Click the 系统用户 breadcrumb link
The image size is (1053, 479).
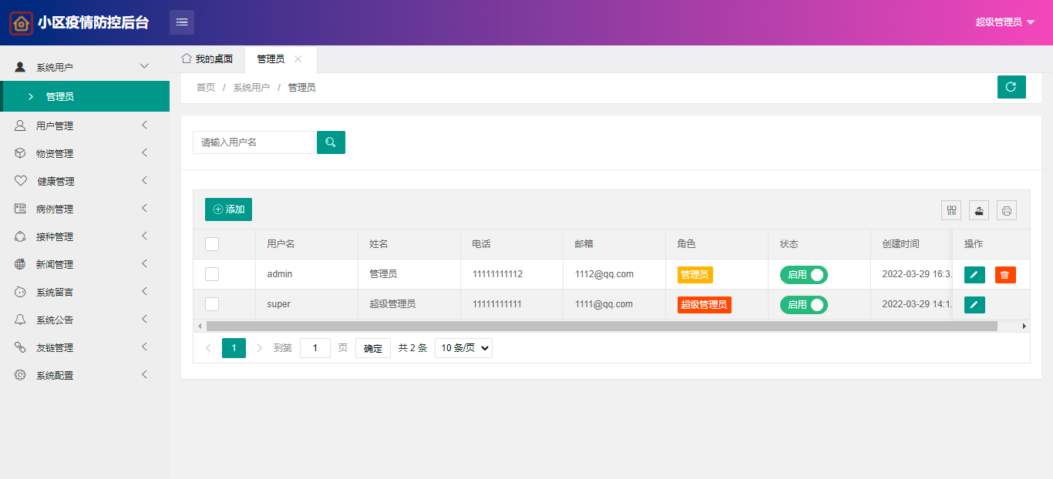251,88
